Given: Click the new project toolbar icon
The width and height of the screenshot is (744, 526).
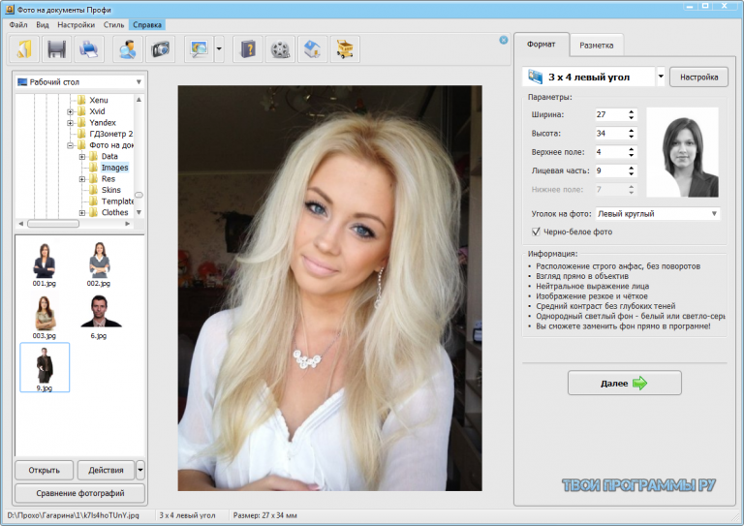Looking at the screenshot, I should click(24, 48).
